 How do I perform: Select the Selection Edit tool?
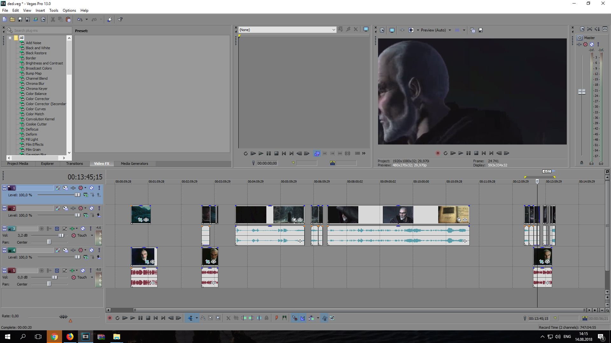click(x=211, y=318)
